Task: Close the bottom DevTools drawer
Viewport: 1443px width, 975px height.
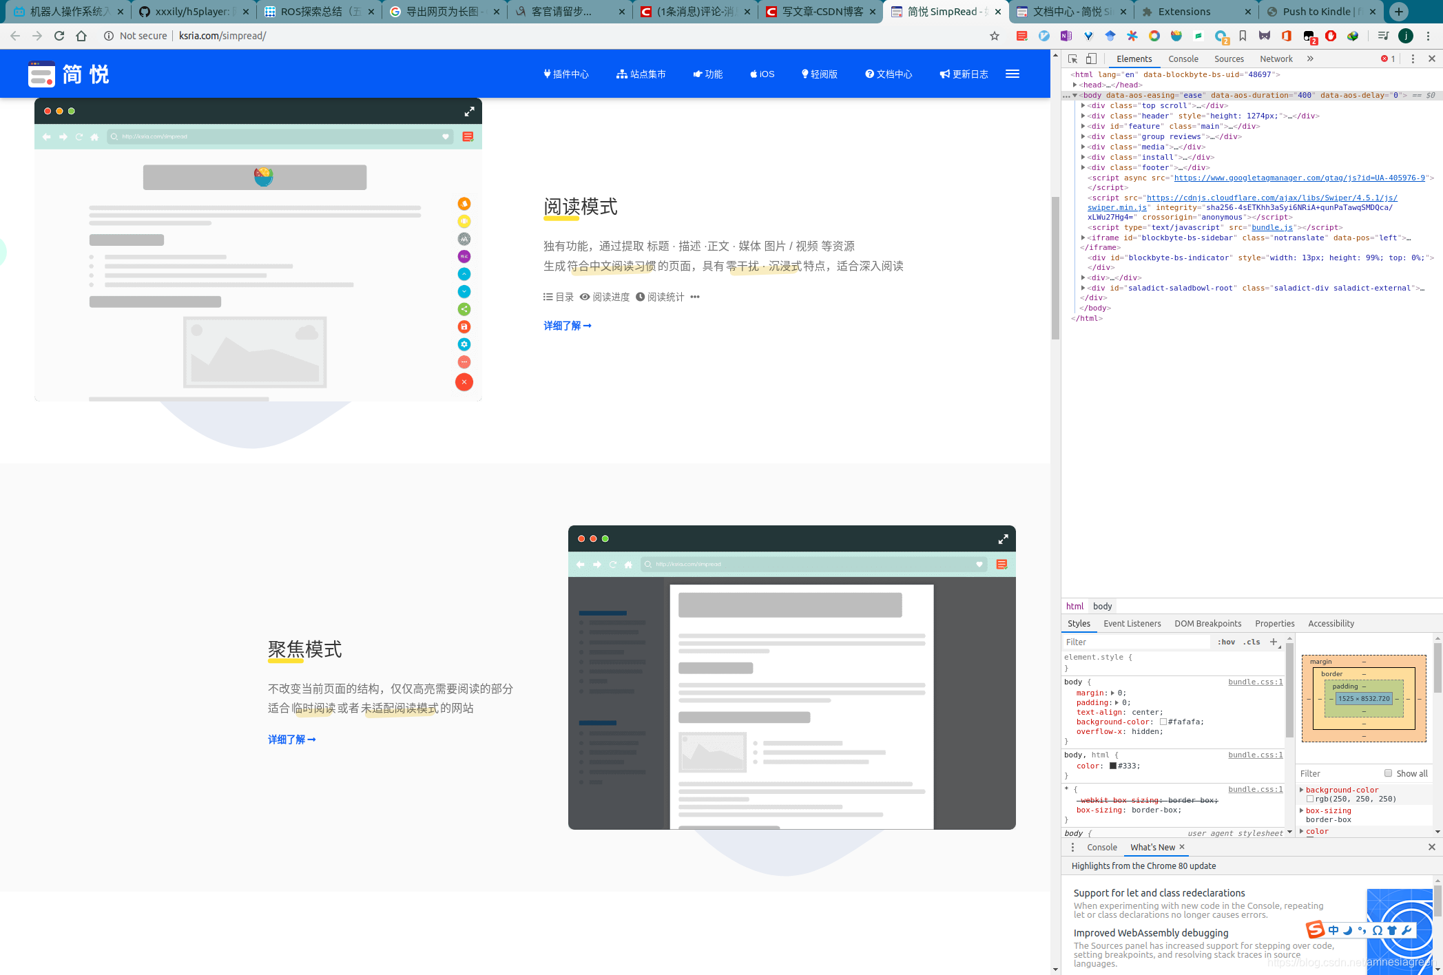Action: [1432, 847]
